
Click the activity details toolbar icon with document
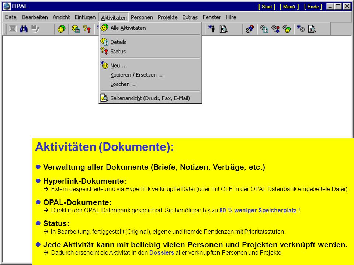tap(76, 29)
